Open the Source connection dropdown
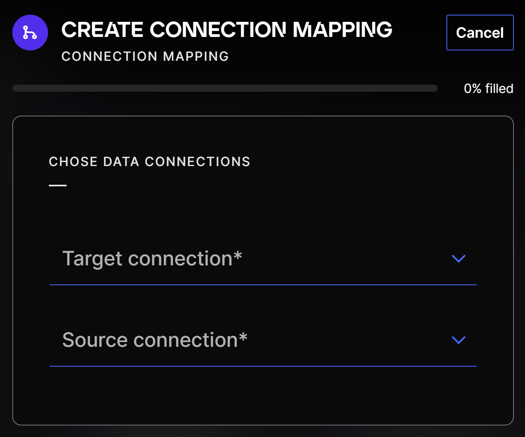This screenshot has height=437, width=525. coord(263,340)
